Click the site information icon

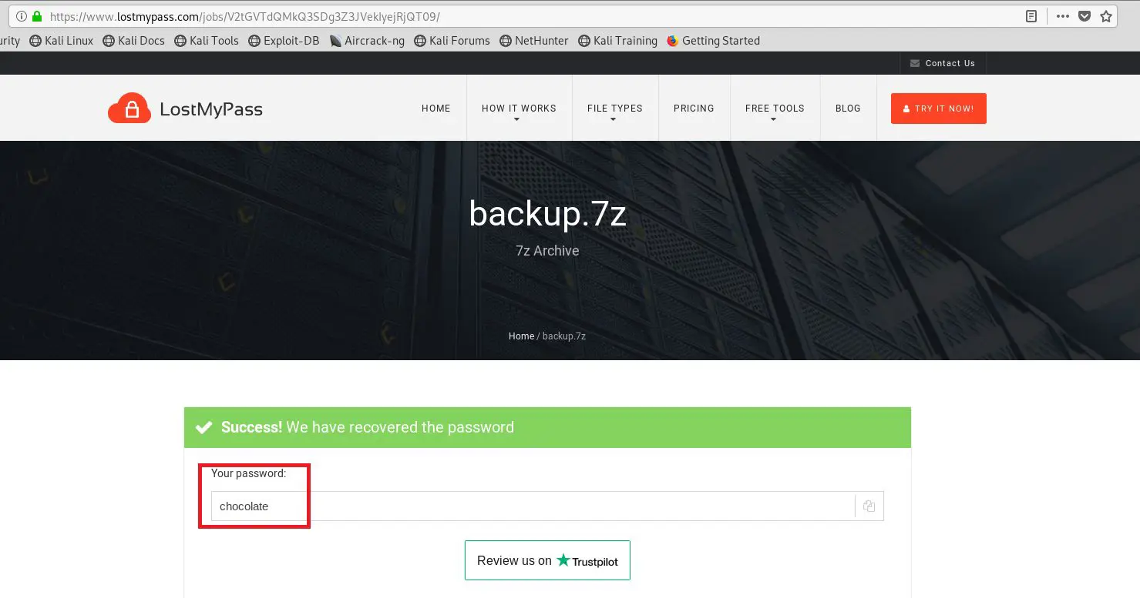21,16
